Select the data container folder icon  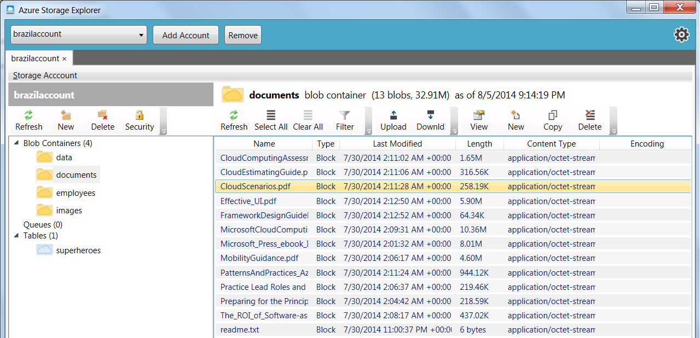click(44, 158)
